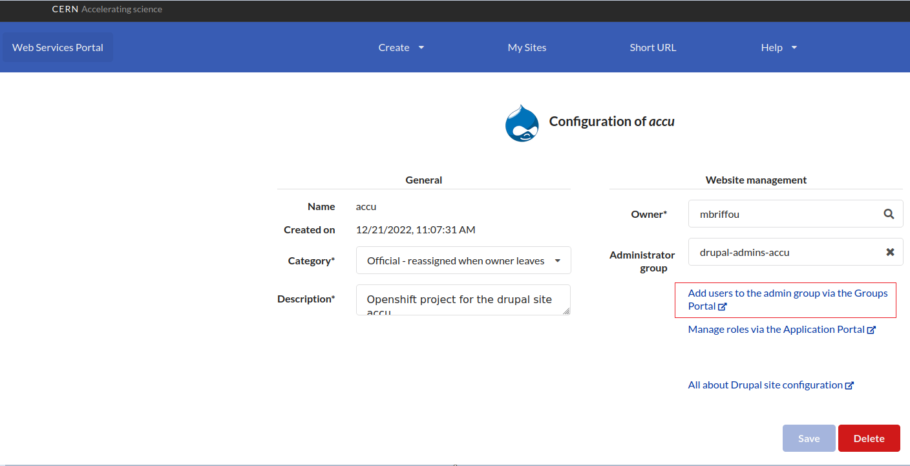910x466 pixels.
Task: Open Manage roles via Application Portal link
Action: 781,329
